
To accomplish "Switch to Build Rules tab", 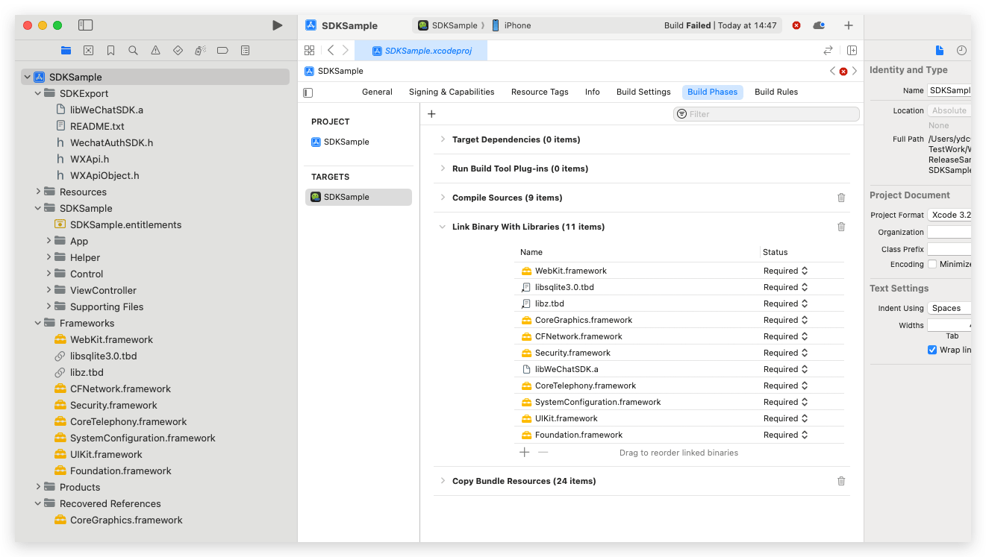I will (x=776, y=92).
